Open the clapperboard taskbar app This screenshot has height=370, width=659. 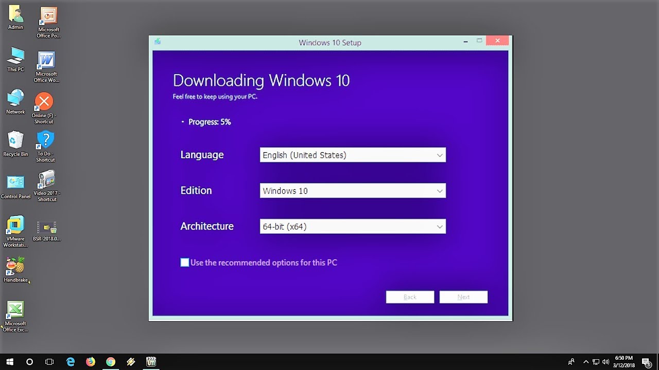click(x=151, y=362)
